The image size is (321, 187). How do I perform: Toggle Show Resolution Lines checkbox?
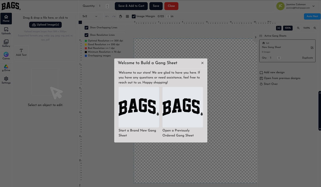[86, 35]
